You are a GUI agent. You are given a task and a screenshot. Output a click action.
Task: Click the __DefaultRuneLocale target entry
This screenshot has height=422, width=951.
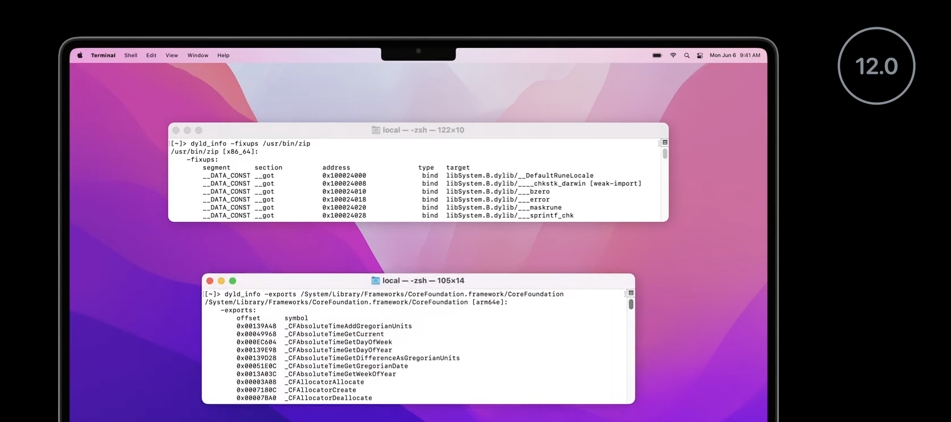click(x=520, y=176)
